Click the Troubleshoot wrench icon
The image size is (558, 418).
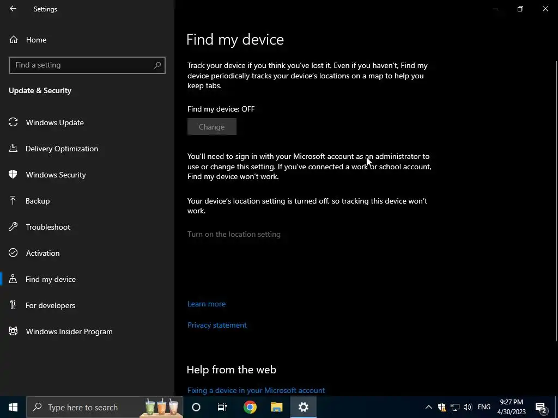click(13, 227)
